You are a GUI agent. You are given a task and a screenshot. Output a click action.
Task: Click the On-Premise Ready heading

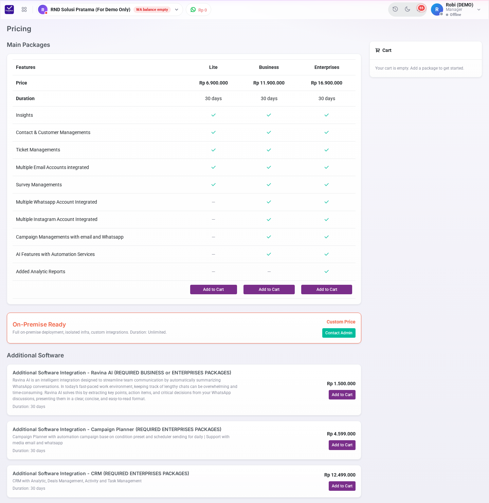coord(39,324)
